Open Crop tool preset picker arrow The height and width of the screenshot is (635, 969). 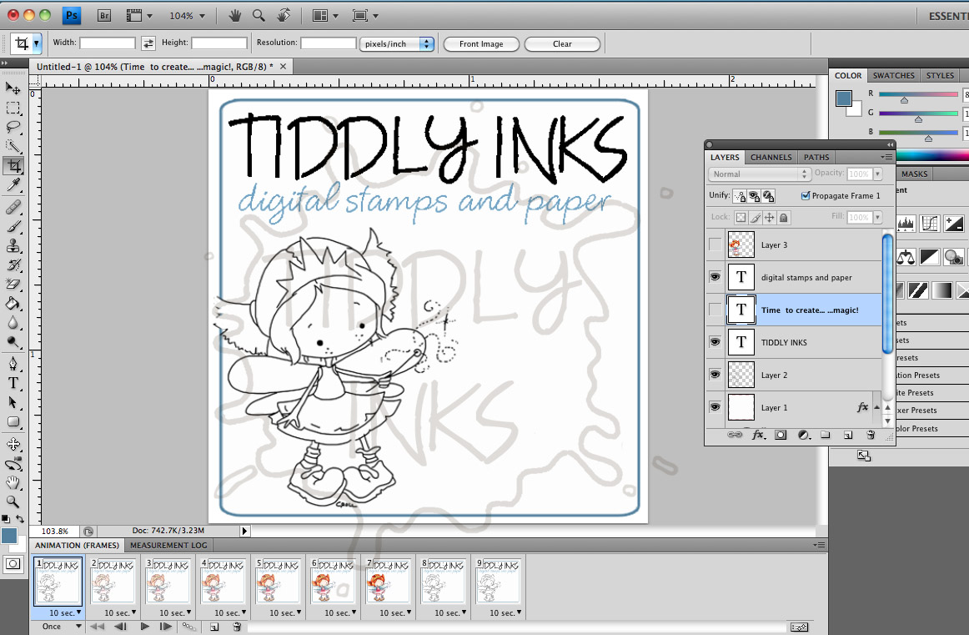[x=37, y=43]
